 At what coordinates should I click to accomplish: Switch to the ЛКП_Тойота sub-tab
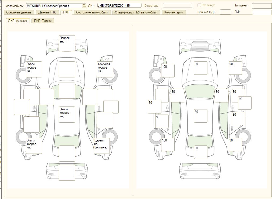(x=43, y=21)
